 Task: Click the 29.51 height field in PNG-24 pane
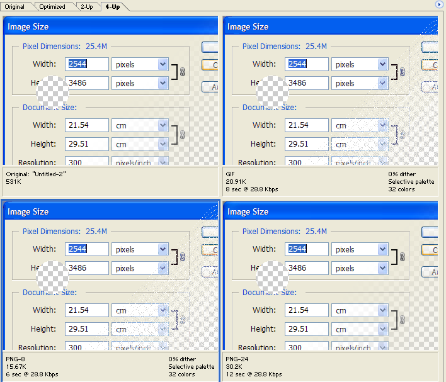307,329
